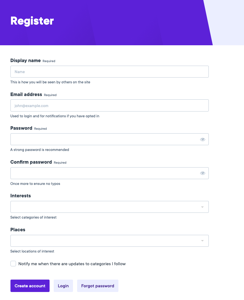Click the Password entry box
Screen dimensions: 244x300
(105, 139)
